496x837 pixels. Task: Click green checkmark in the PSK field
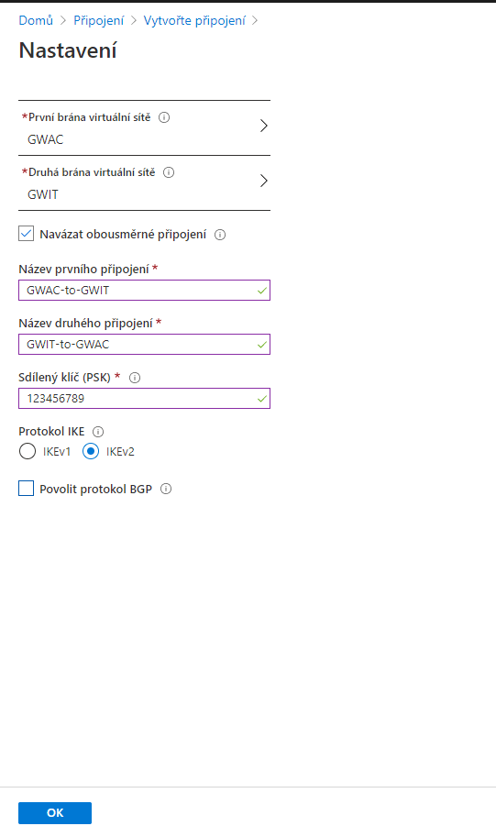(261, 399)
